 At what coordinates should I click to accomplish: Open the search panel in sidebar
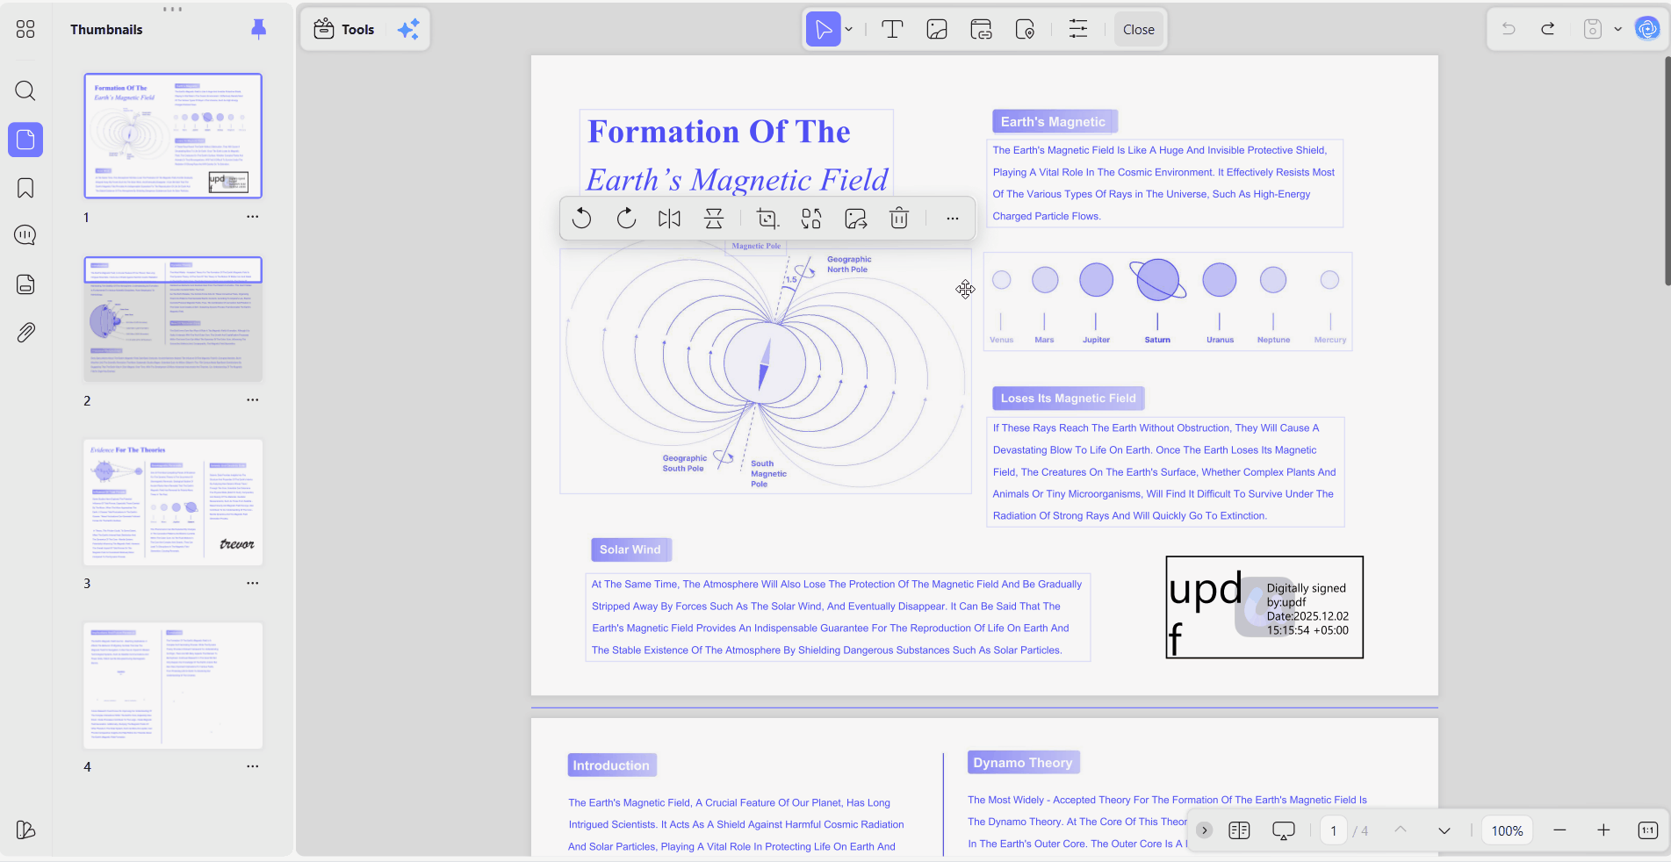(x=25, y=90)
